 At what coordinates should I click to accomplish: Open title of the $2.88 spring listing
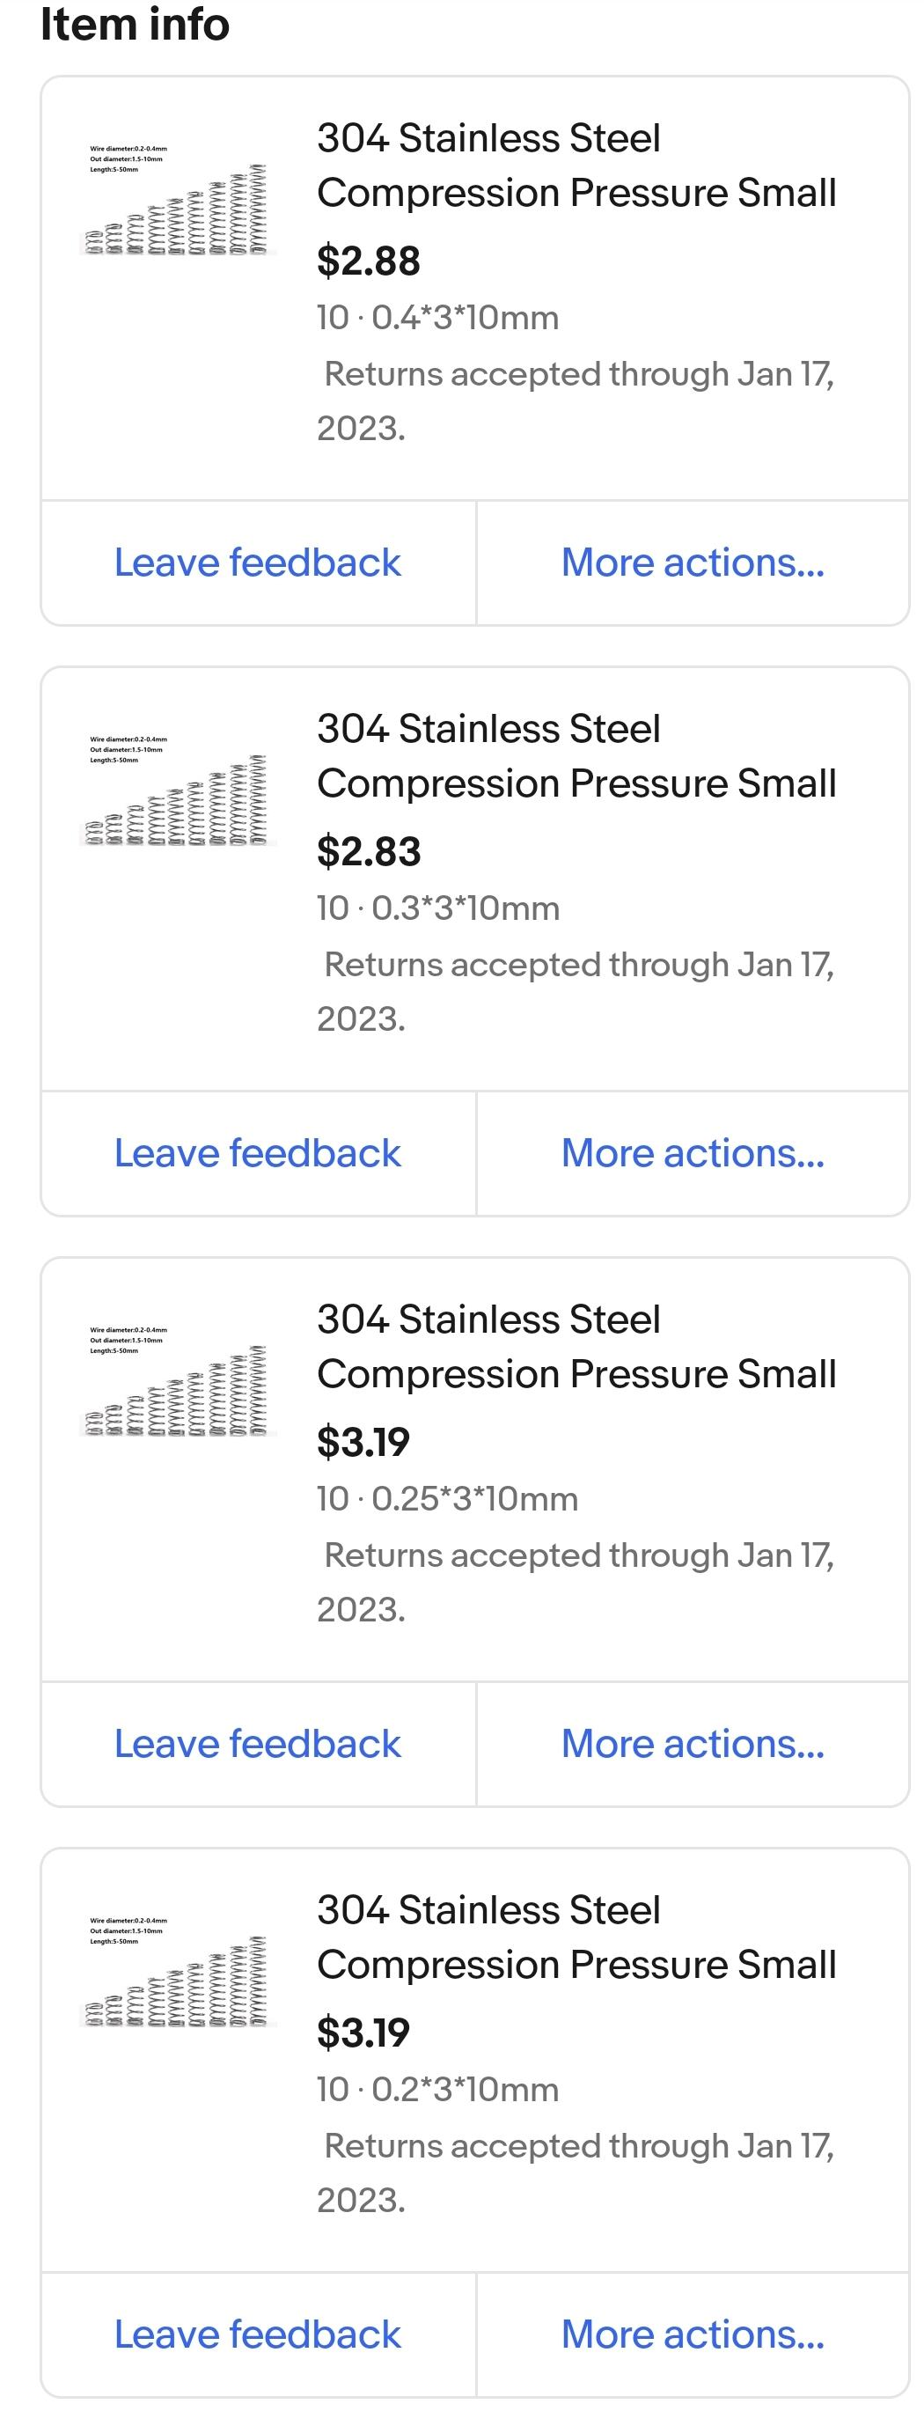[x=576, y=165]
